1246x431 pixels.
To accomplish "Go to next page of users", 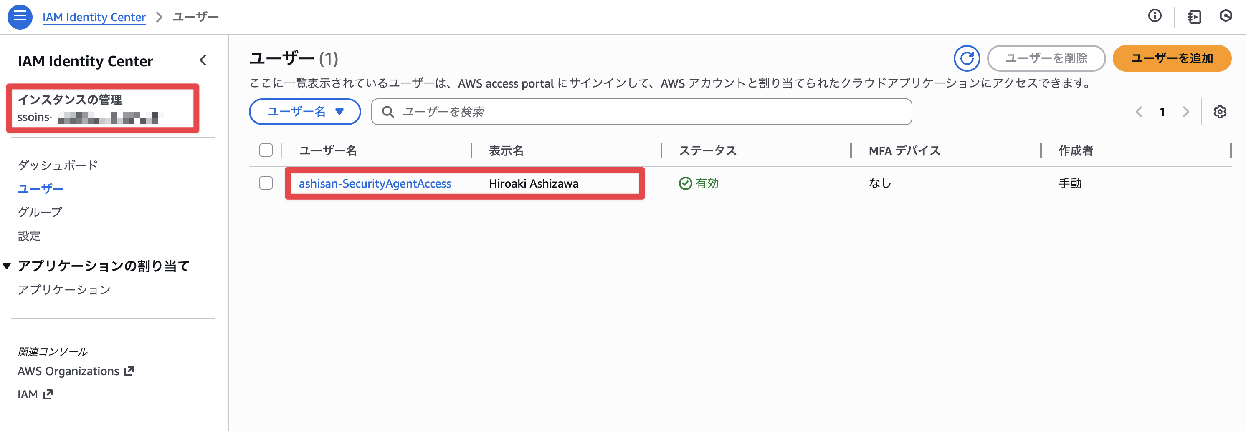I will coord(1185,112).
